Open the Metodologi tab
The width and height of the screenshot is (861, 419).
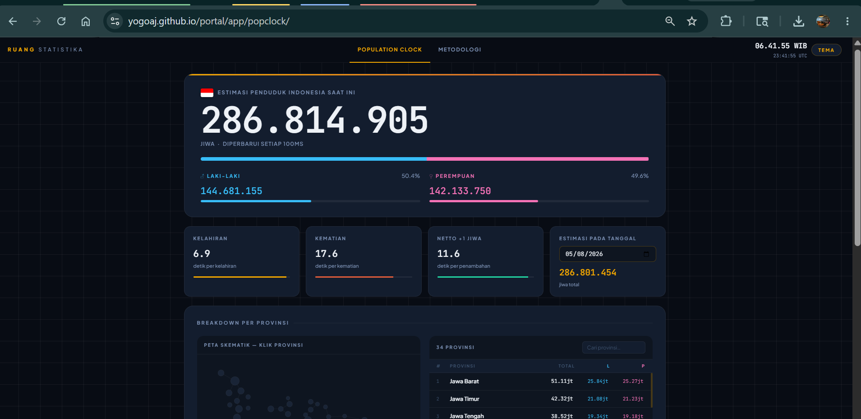460,50
